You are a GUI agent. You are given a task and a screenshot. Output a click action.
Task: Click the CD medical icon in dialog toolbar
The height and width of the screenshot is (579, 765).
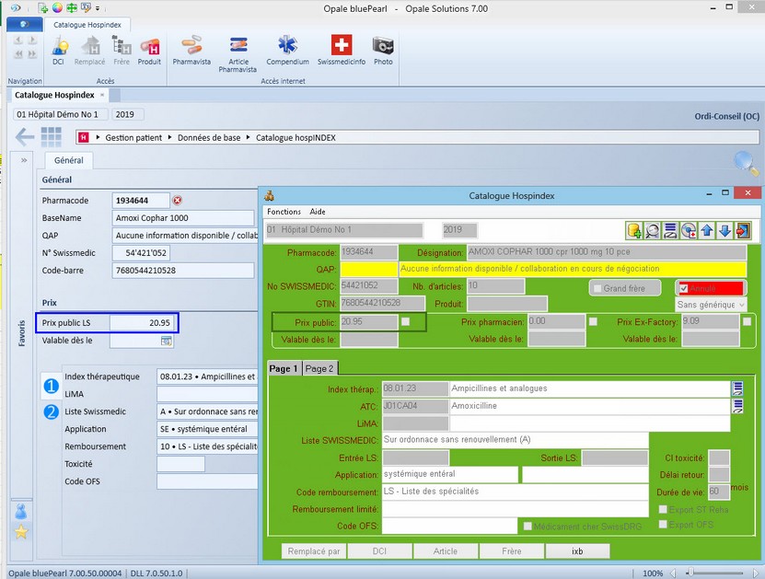(x=689, y=230)
